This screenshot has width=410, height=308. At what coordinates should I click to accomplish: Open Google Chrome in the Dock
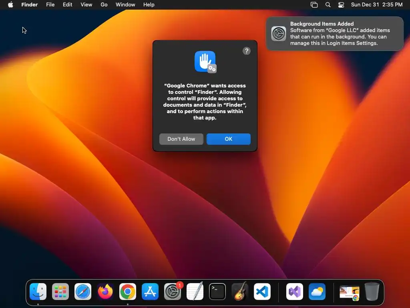[x=128, y=292]
